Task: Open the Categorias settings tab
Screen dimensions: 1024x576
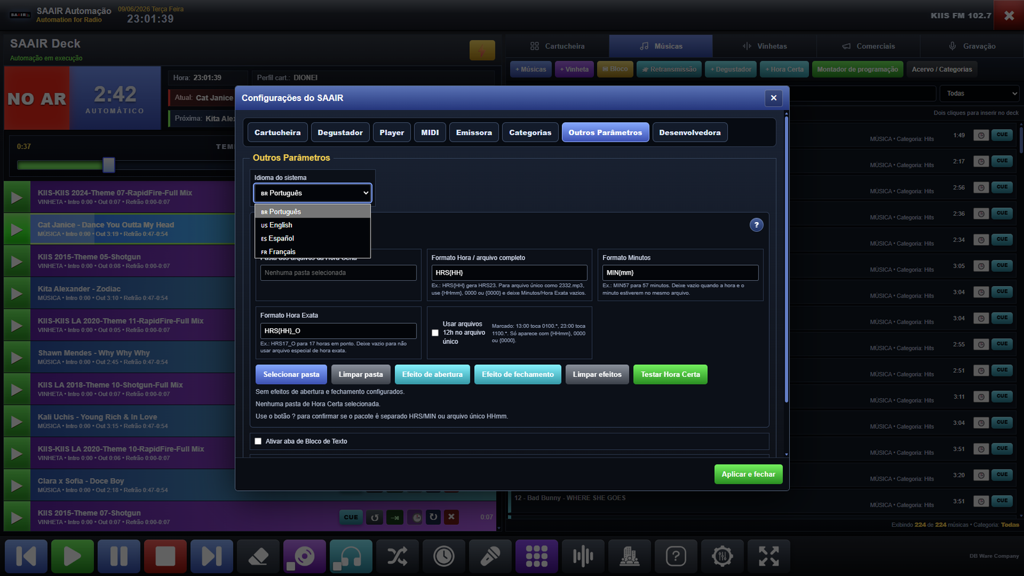Action: click(x=530, y=132)
